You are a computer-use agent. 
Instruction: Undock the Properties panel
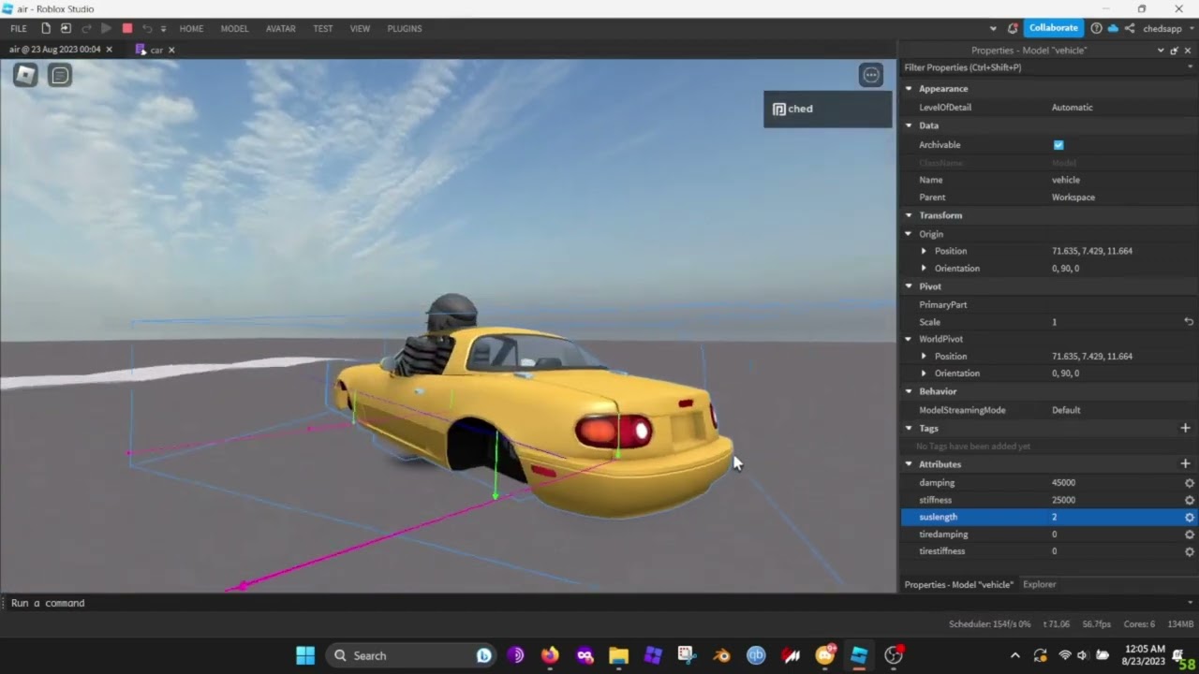point(1175,51)
